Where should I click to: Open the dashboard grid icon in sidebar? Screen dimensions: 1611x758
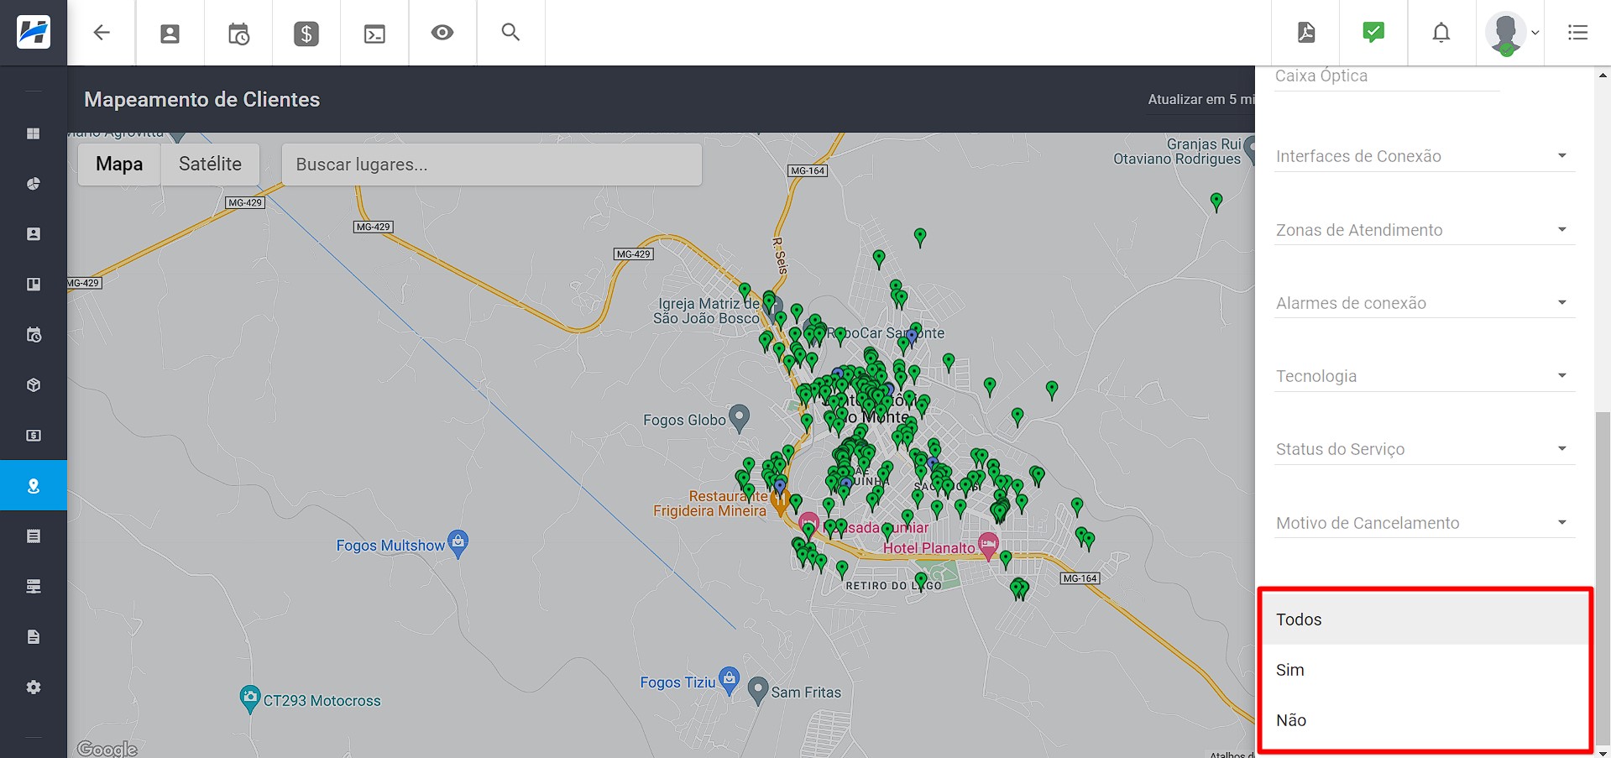(x=34, y=133)
